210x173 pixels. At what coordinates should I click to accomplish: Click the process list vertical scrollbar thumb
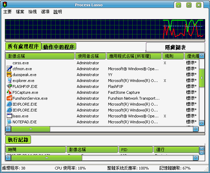tap(202, 78)
